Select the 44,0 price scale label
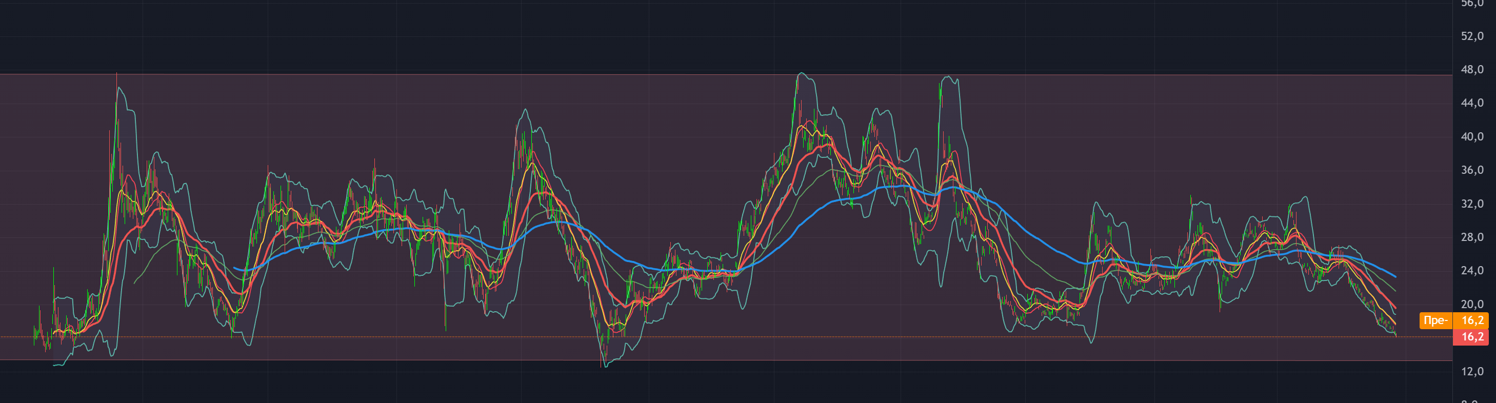 click(1472, 103)
